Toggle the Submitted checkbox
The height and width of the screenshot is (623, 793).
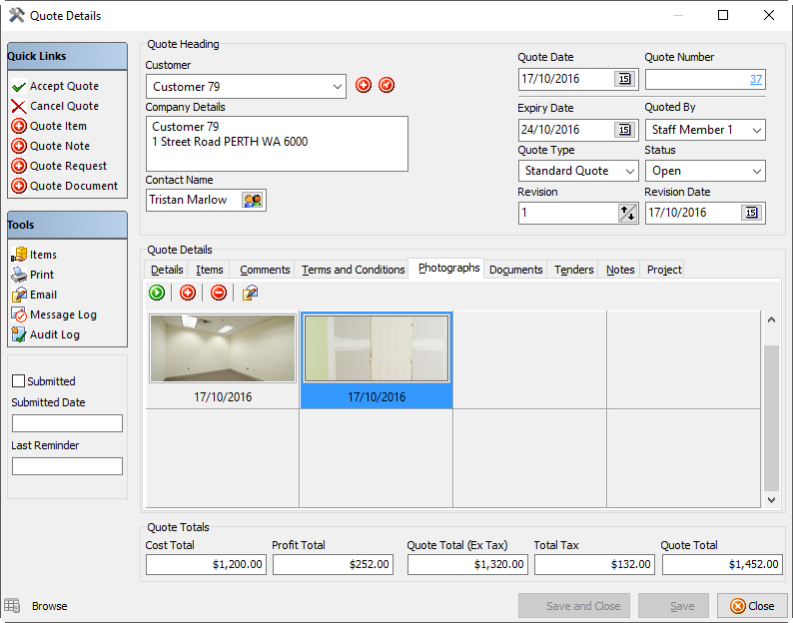pyautogui.click(x=18, y=381)
